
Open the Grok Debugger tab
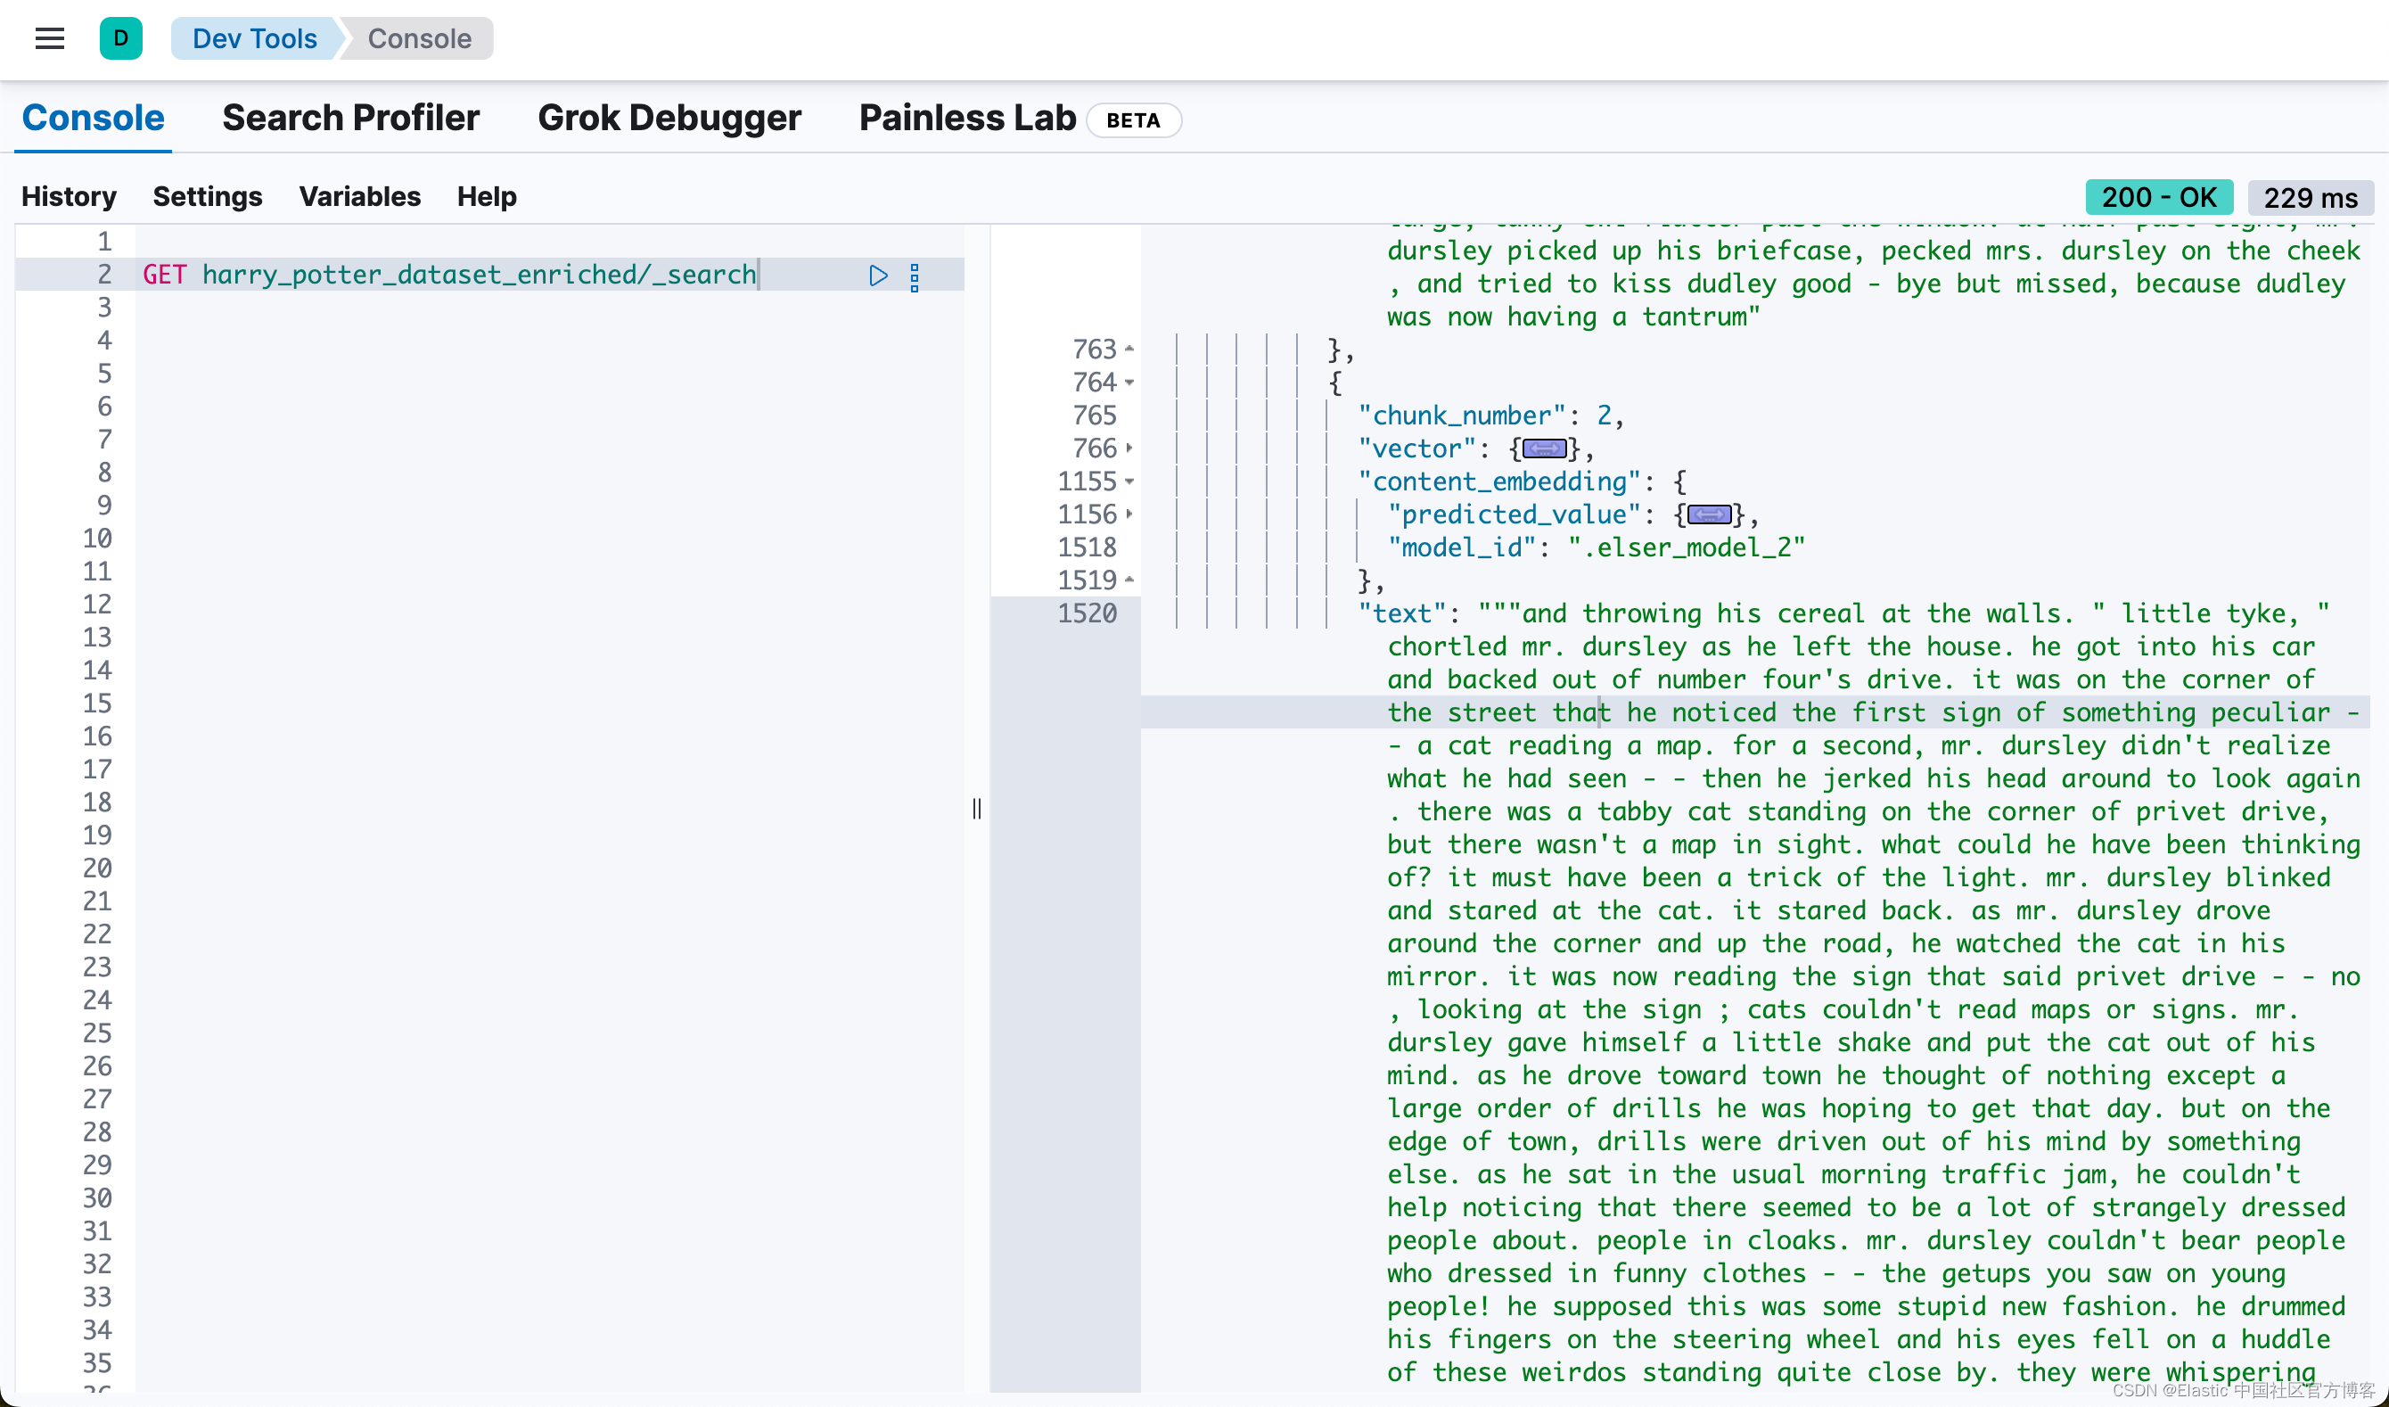tap(669, 119)
